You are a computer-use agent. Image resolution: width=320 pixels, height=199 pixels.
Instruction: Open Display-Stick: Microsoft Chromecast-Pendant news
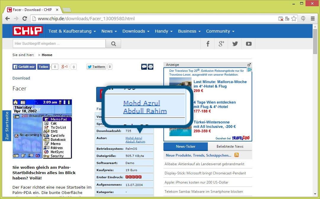(205, 173)
